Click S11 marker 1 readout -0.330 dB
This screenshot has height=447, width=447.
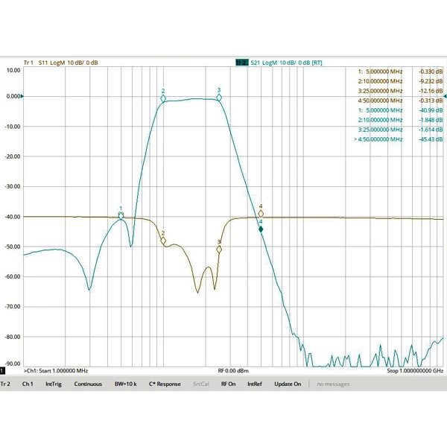tap(400, 72)
